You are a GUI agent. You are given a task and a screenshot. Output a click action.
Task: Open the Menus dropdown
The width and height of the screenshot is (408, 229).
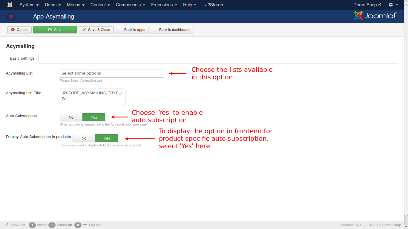coord(76,5)
